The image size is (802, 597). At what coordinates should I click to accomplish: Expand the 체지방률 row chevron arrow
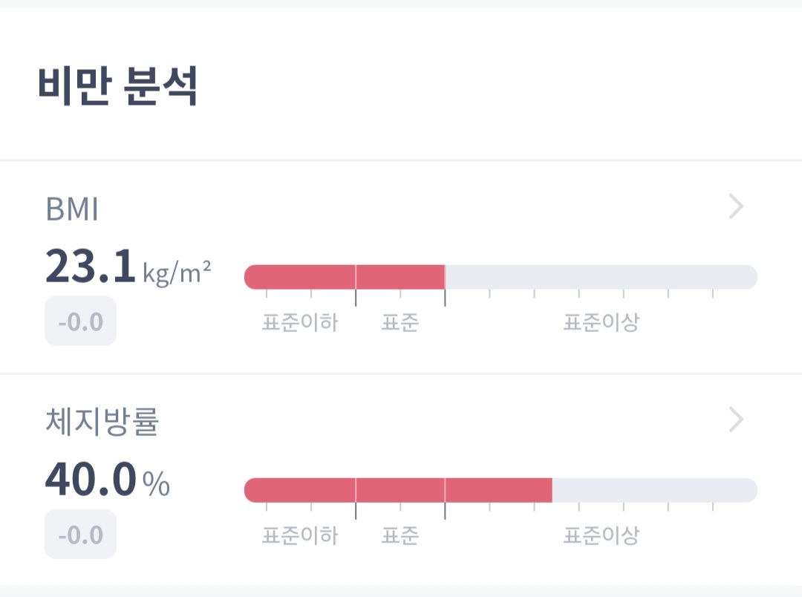coord(735,420)
